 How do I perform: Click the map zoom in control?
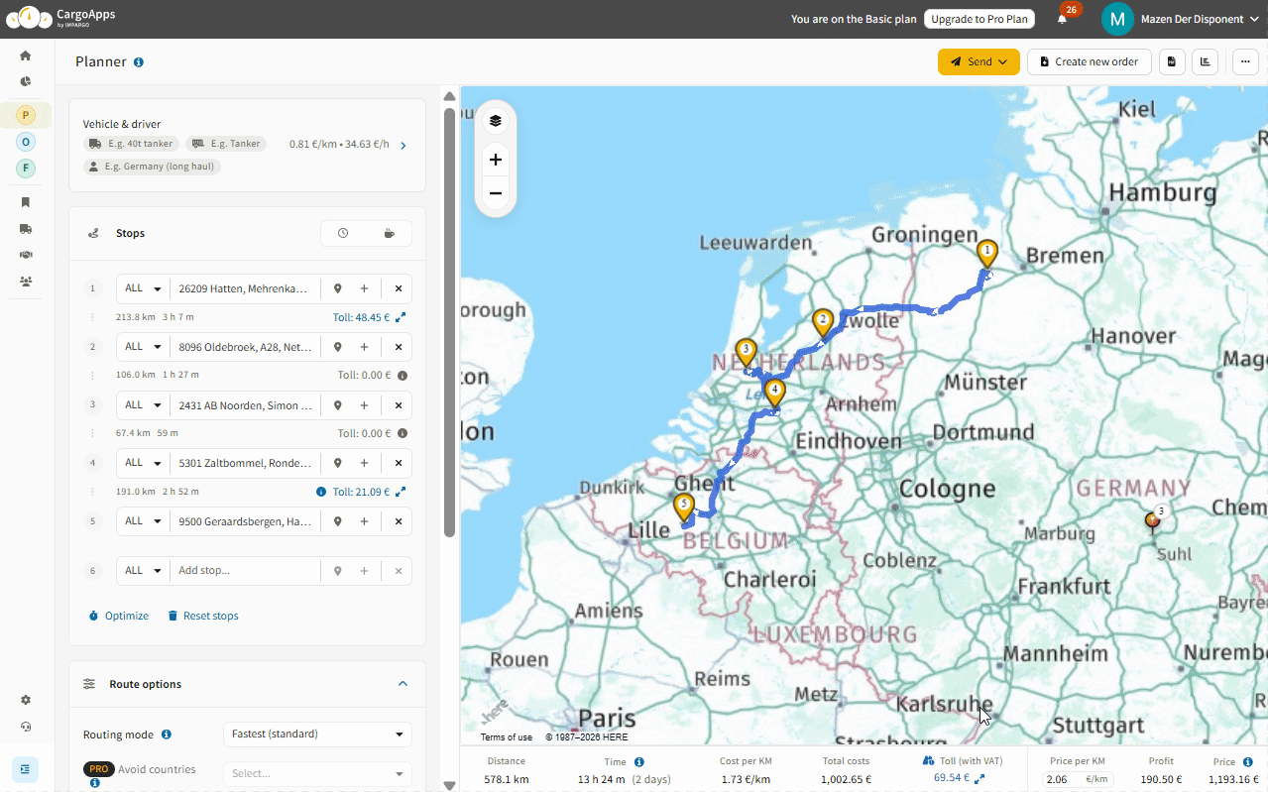pos(495,159)
